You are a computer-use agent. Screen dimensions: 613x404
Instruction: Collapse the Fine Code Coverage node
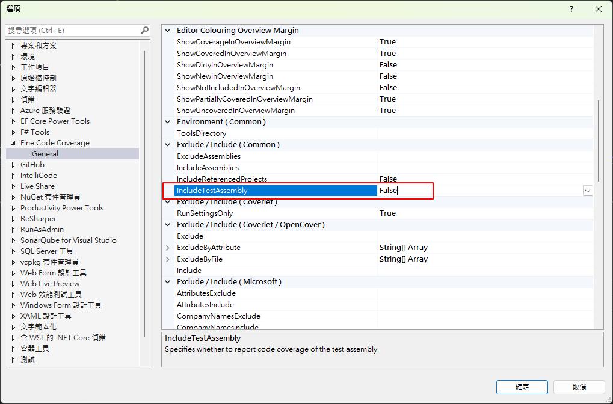(14, 143)
